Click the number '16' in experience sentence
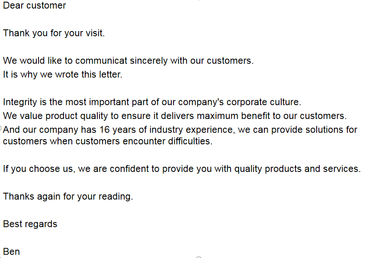This screenshot has height=258, width=369. point(104,130)
